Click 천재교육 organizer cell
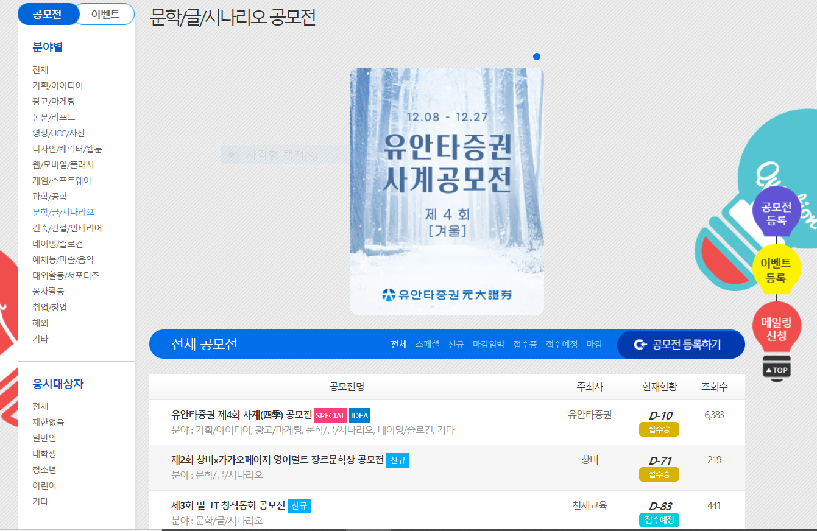817x531 pixels. pos(590,505)
